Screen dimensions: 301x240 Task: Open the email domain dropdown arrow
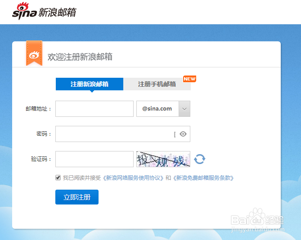(x=184, y=109)
